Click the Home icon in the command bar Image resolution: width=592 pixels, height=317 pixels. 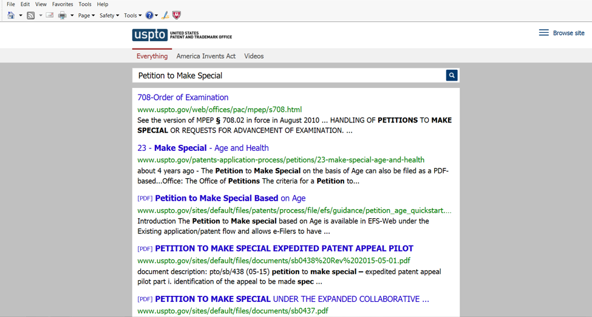(11, 15)
